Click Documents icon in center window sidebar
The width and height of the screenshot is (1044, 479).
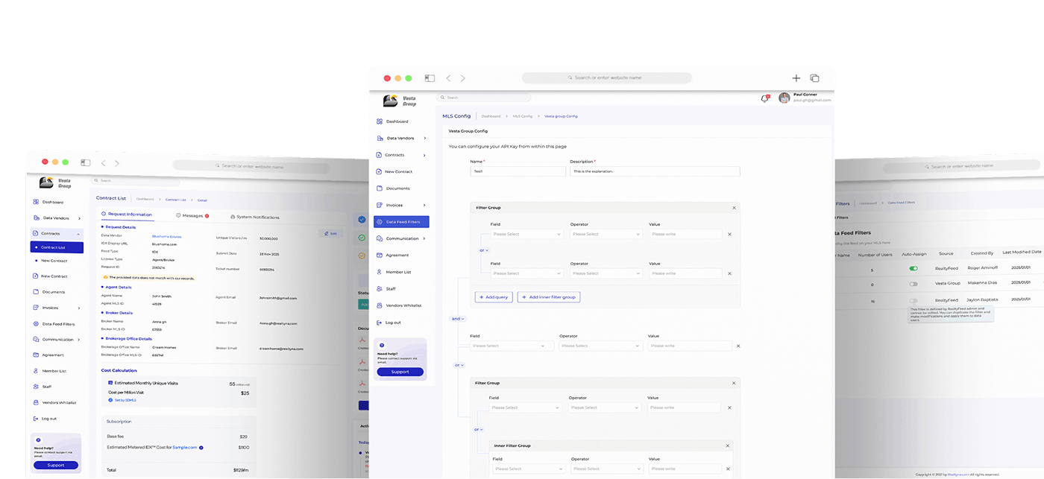click(380, 188)
